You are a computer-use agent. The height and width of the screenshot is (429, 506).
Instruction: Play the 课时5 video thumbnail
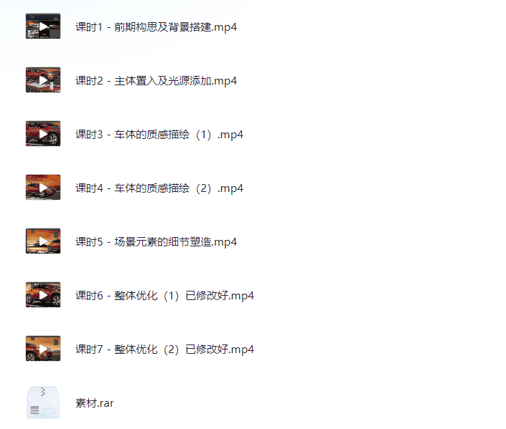[43, 241]
